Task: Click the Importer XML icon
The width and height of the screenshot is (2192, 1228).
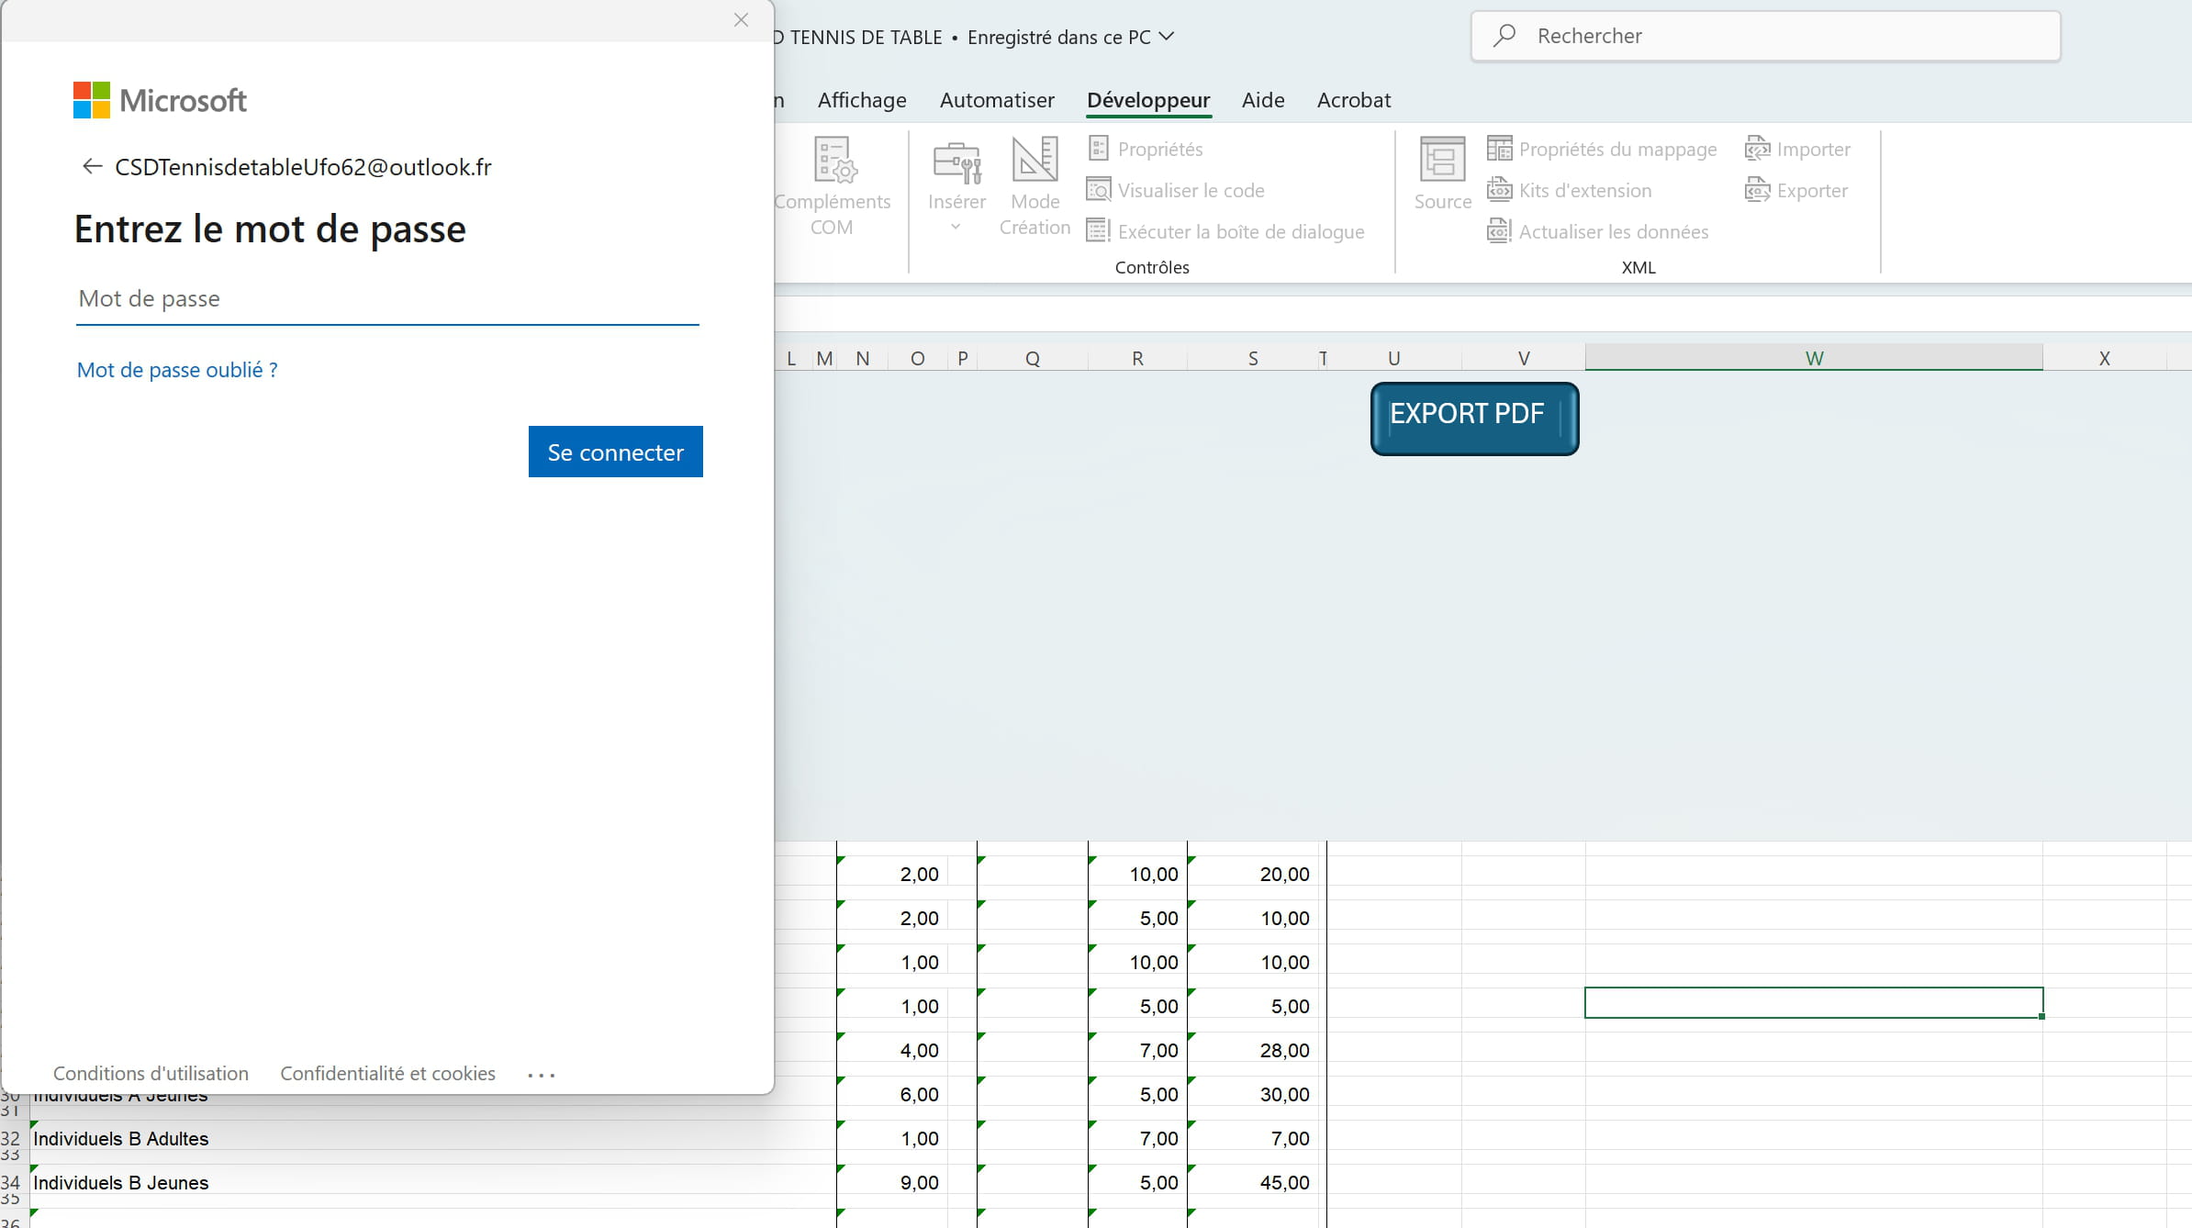Action: coord(1757,149)
